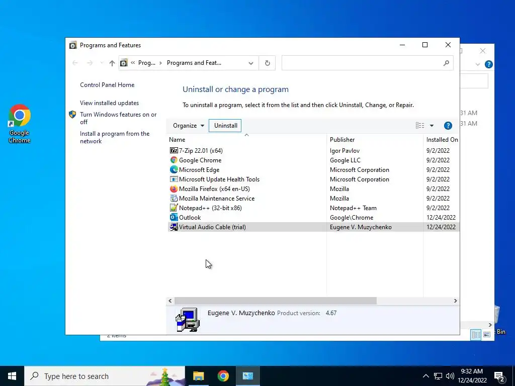The image size is (515, 386).
Task: Select the Microsoft Edge list entry icon
Action: pos(174,169)
